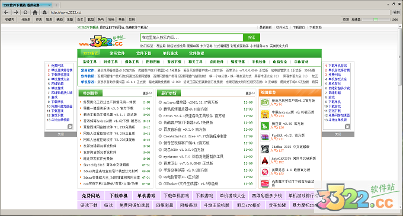Image resolution: width=403 pixels, height=216 pixels.
Task: Click the 美图秀秀 app icon
Action: (x=265, y=172)
